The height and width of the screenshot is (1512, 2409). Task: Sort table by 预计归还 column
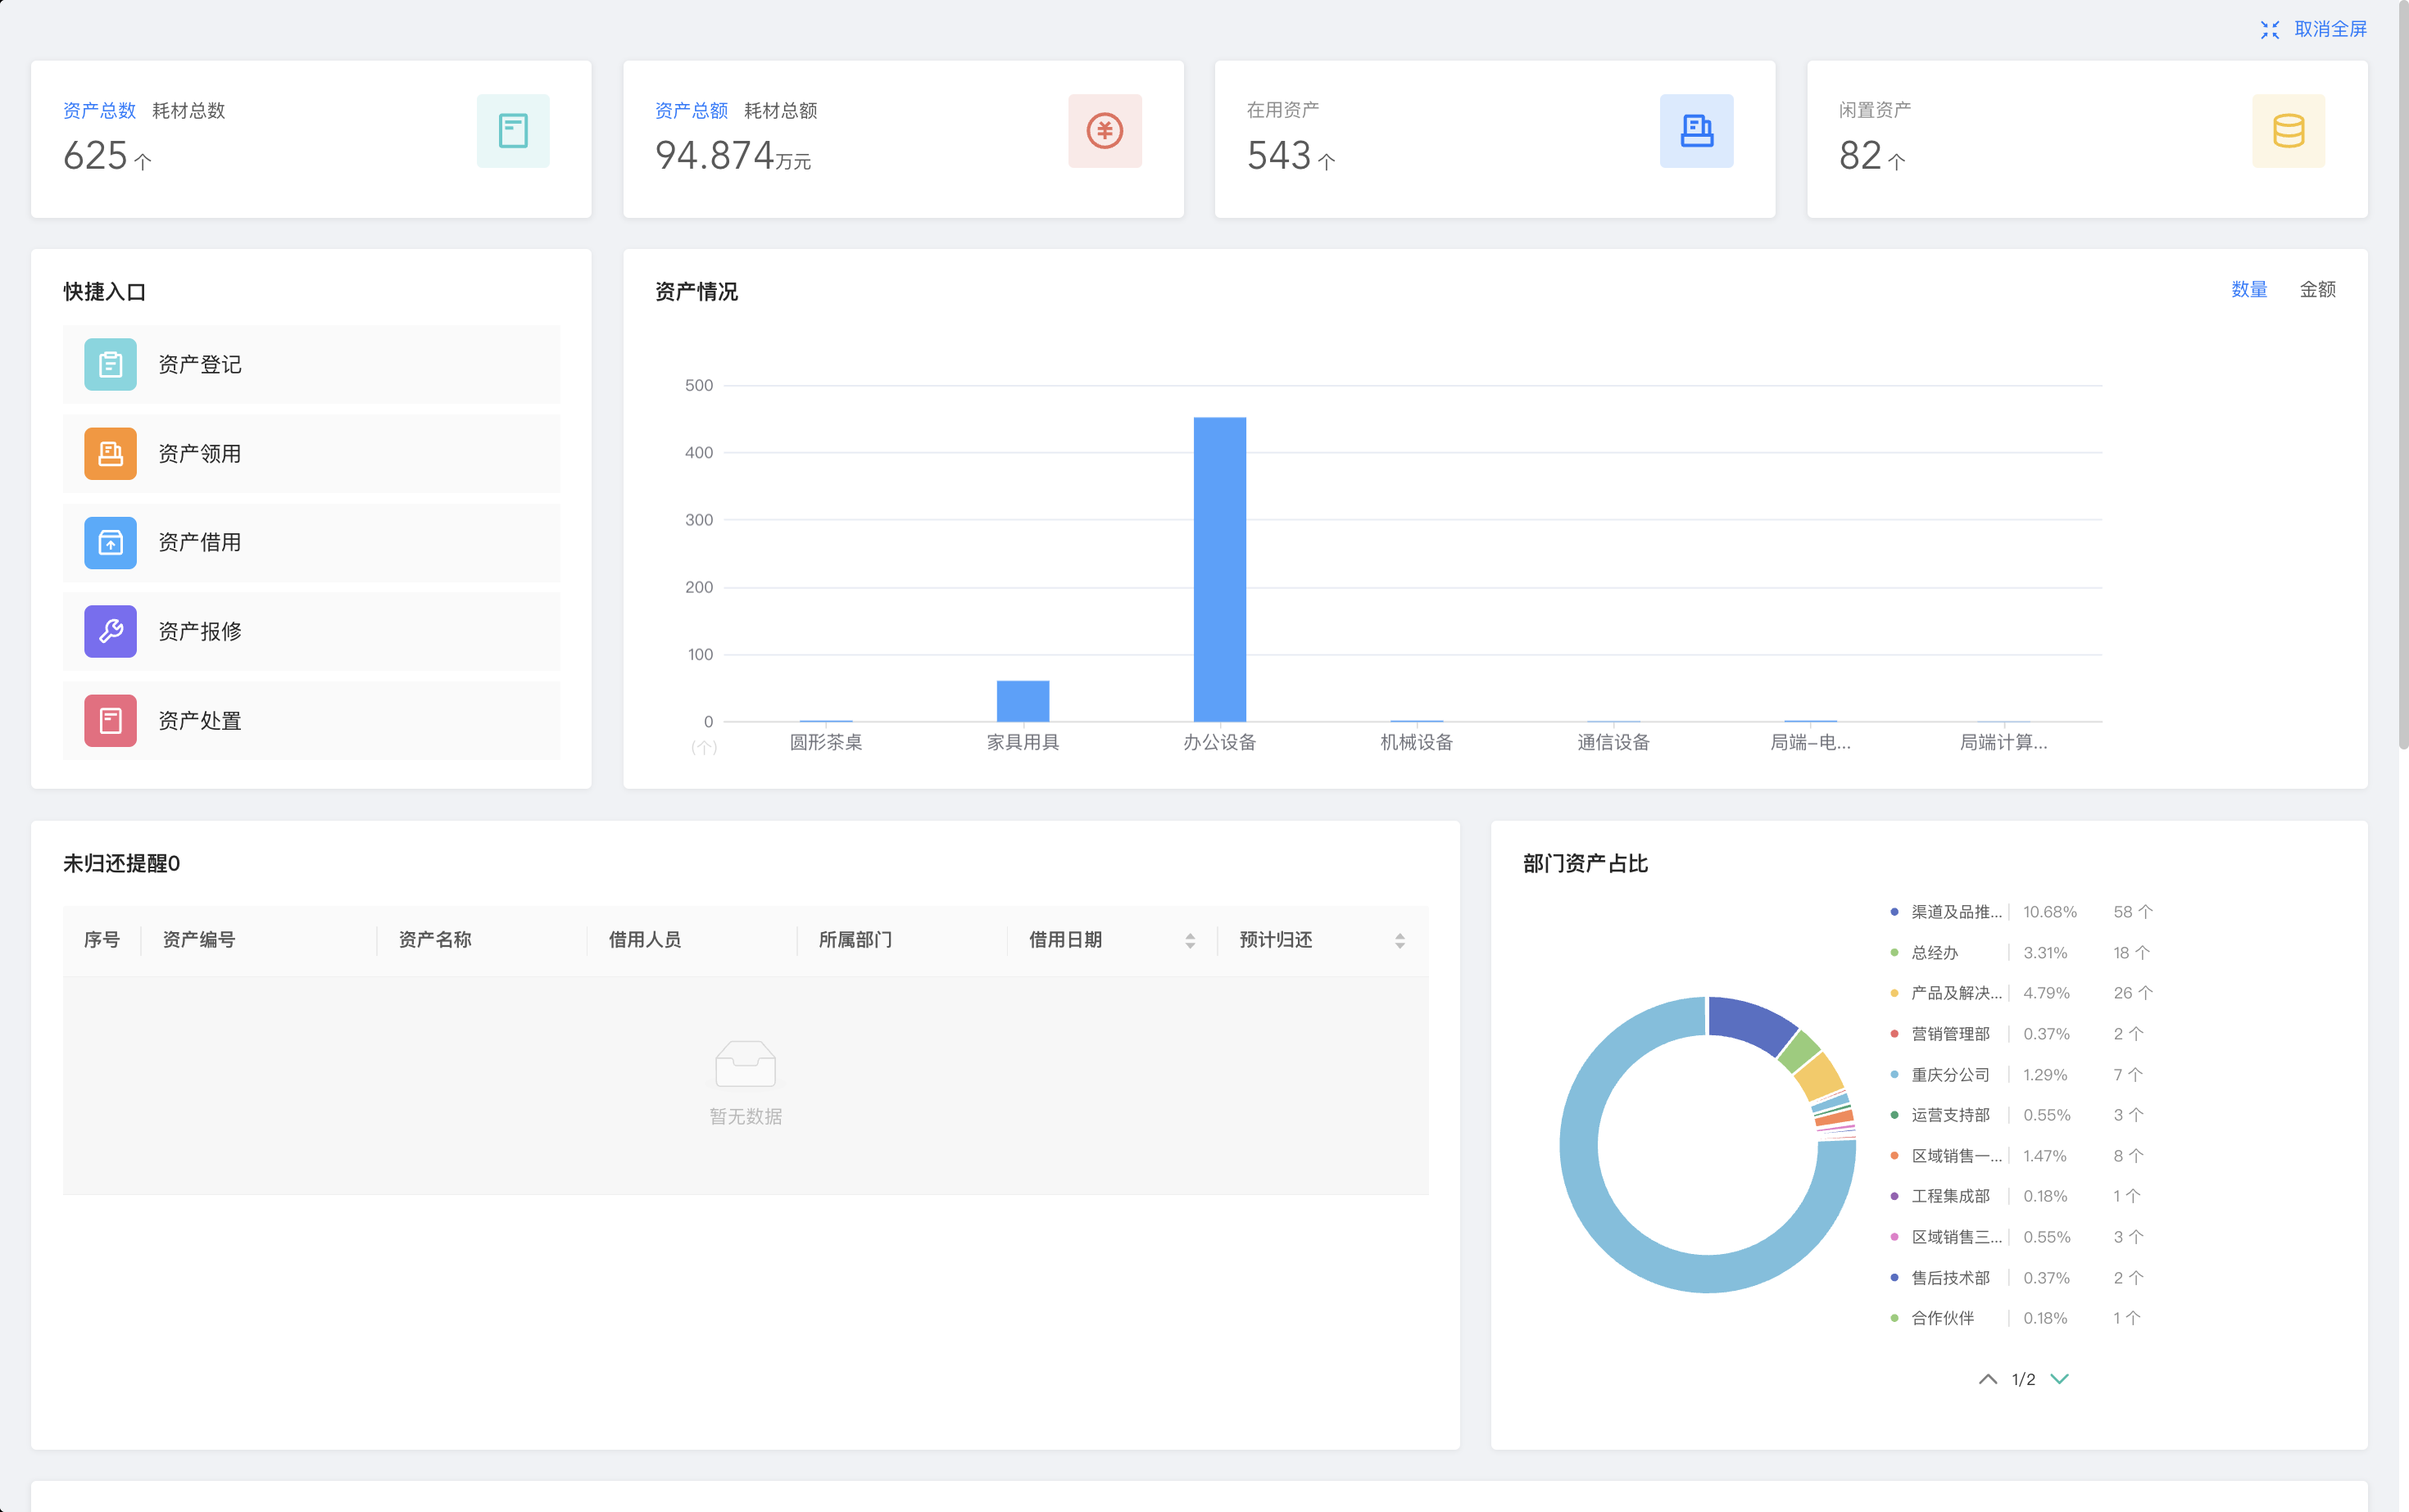click(x=1400, y=941)
